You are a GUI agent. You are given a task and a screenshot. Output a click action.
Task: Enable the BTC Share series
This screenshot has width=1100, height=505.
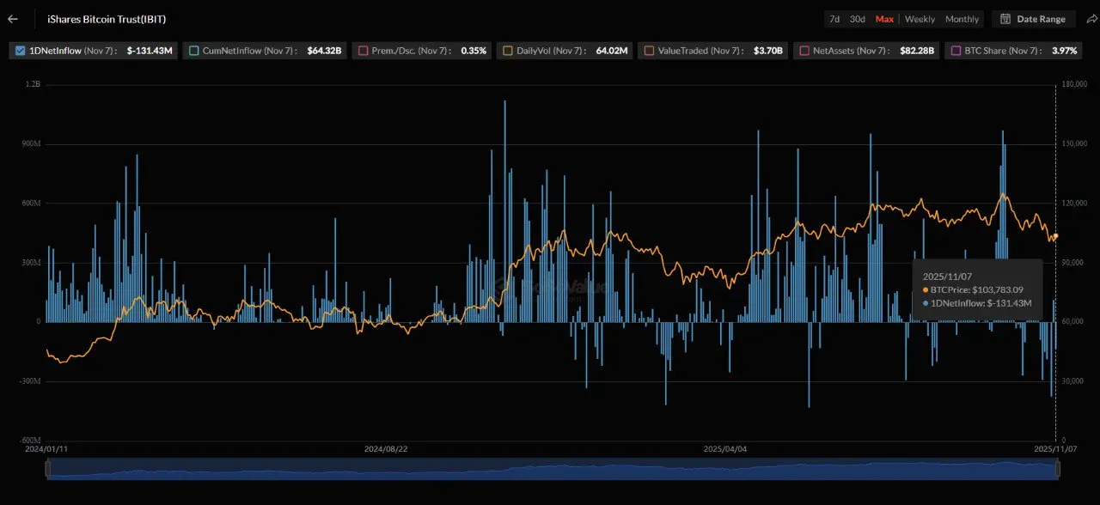coord(955,51)
